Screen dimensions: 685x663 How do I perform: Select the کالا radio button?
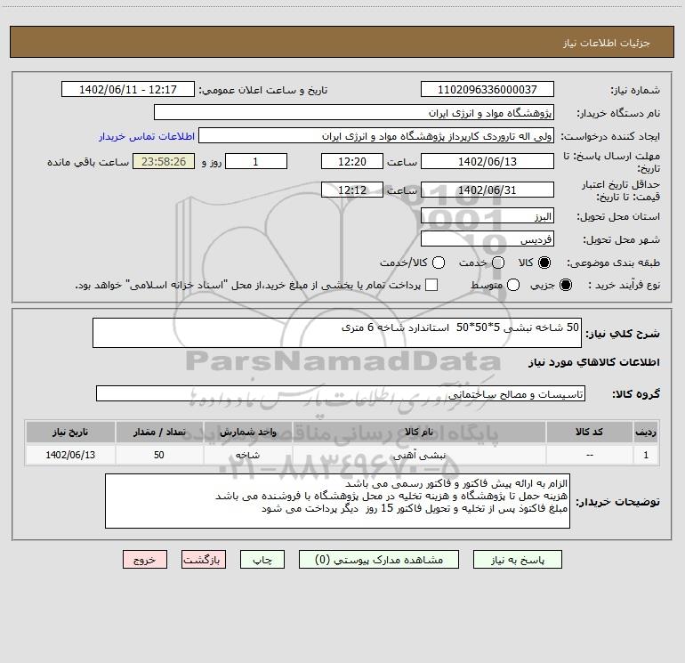click(544, 263)
